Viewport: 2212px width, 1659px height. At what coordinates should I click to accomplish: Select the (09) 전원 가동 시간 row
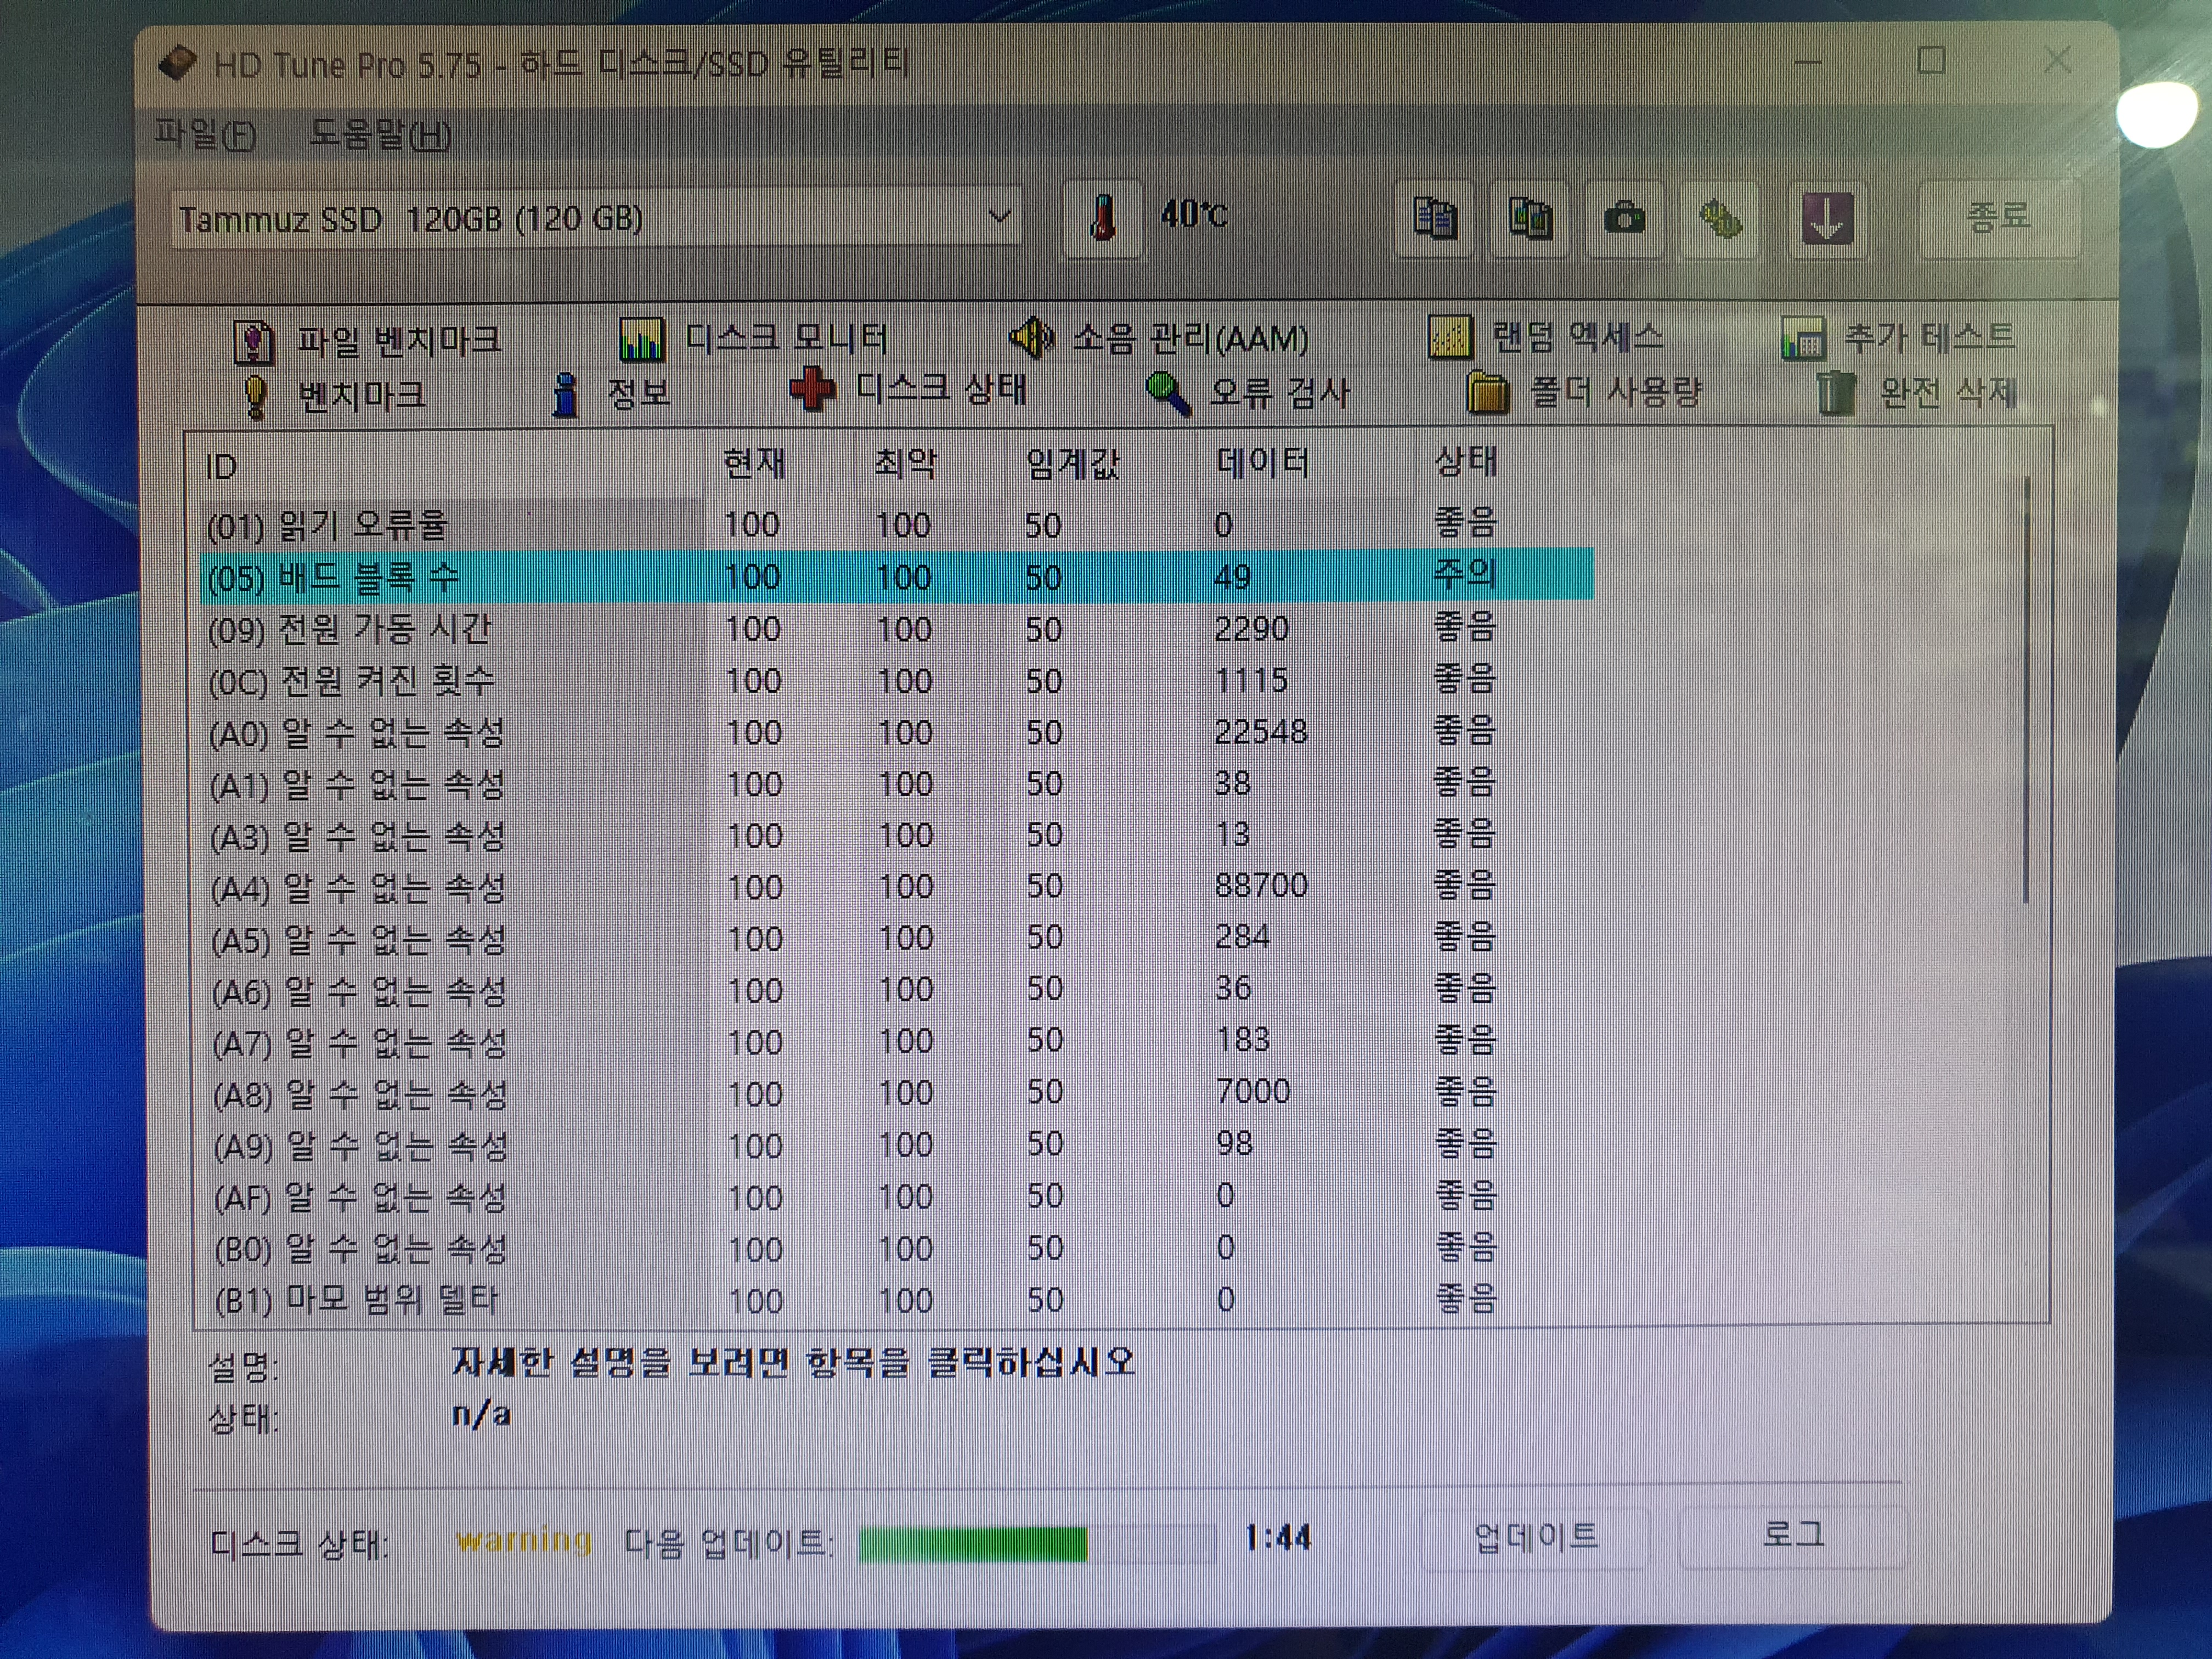[x=897, y=629]
